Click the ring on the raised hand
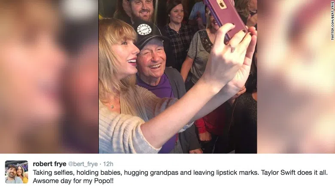Image resolution: width=335 pixels, height=188 pixels. [x=233, y=49]
